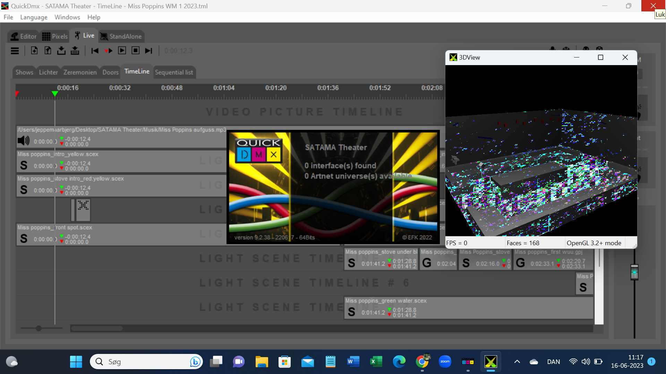666x374 pixels.
Task: Select the TimeLine tab
Action: click(137, 71)
